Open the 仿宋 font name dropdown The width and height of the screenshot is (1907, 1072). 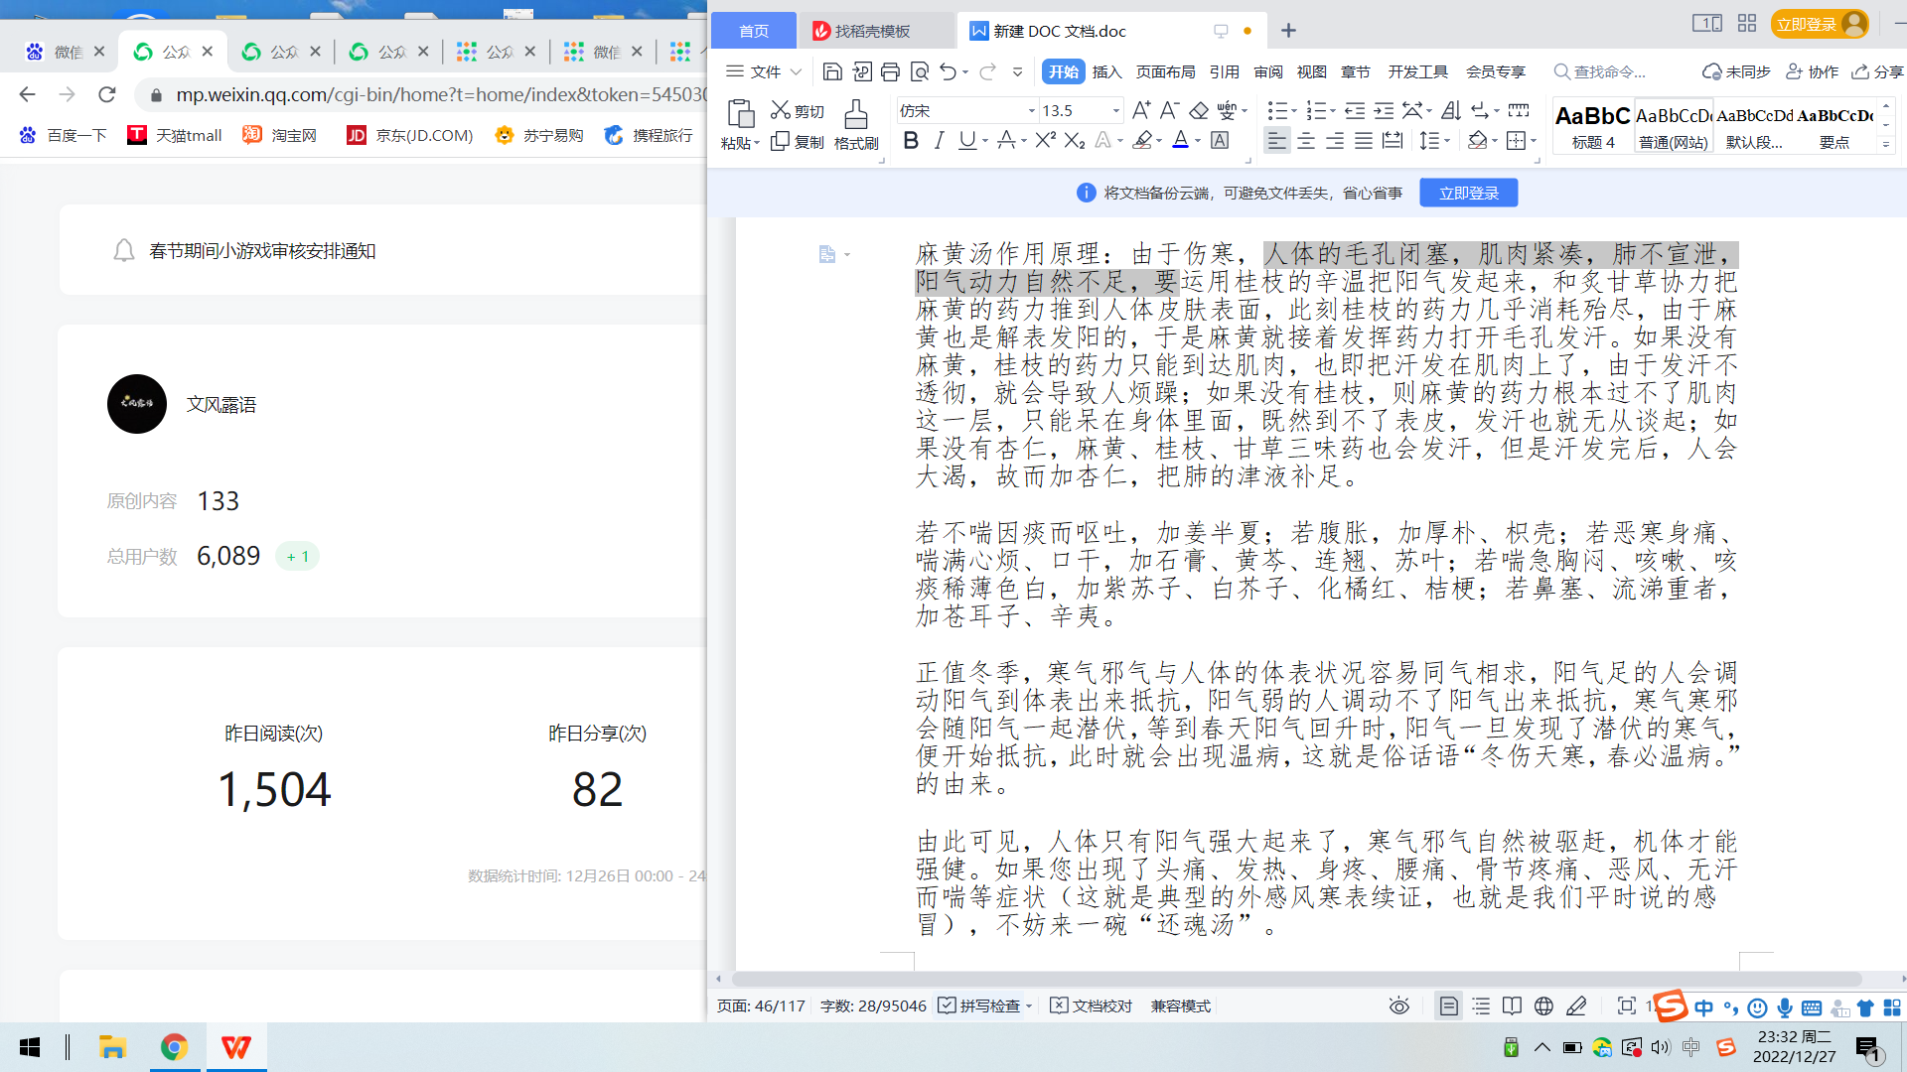1031,110
